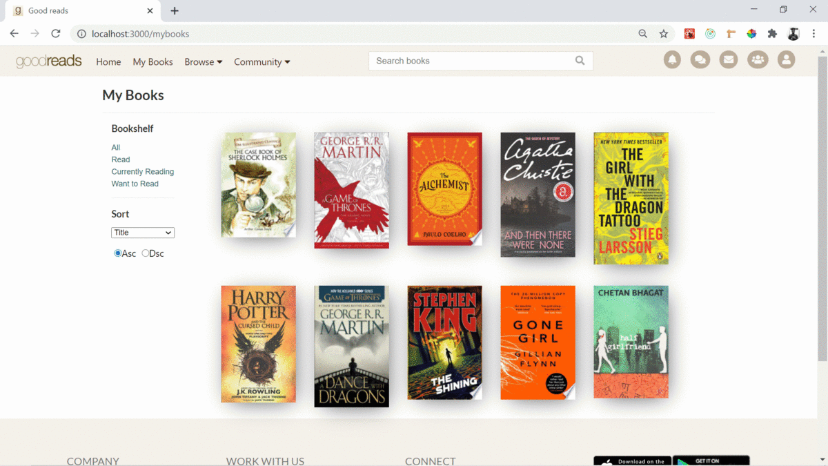Open the user profile icon
This screenshot has width=828, height=466.
pos(786,60)
